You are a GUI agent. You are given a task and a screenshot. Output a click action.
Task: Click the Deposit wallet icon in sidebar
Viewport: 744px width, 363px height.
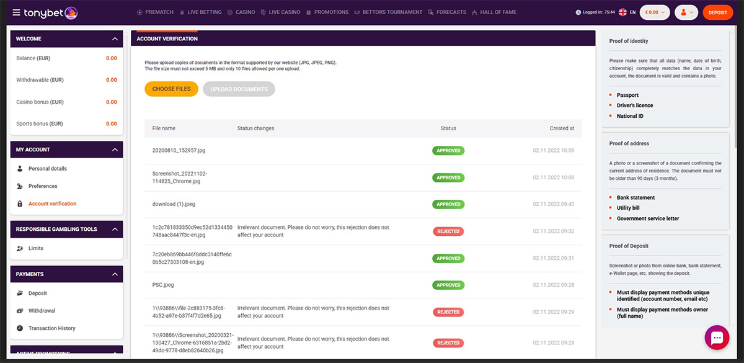[20, 294]
